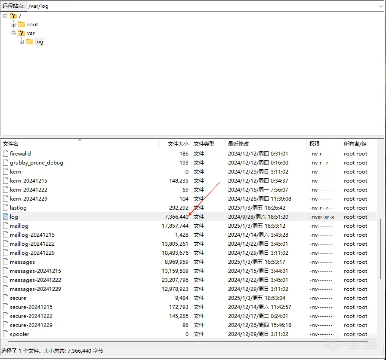Image resolution: width=386 pixels, height=360 pixels.
Task: Click the 2025/1/3/周五 18:53:17 date cell
Action: (256, 262)
